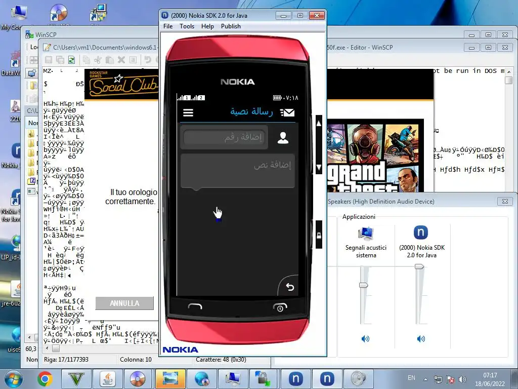Open Google Chrome from taskbar

pyautogui.click(x=45, y=379)
